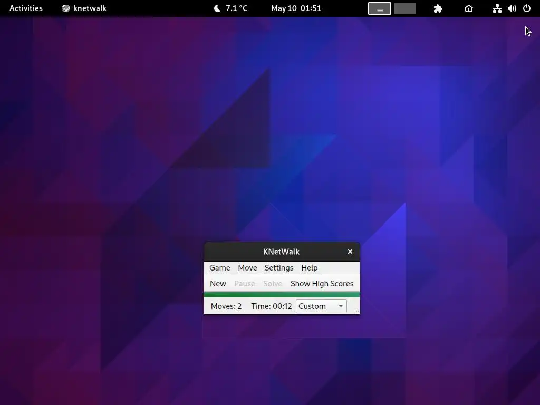Image resolution: width=540 pixels, height=405 pixels.
Task: Click Show High Scores
Action: point(322,283)
